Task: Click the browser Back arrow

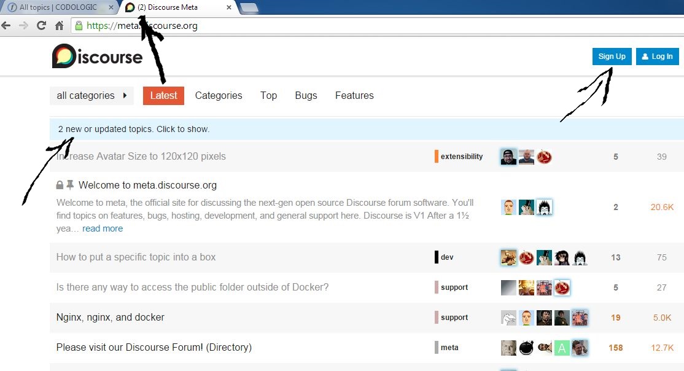Action: (x=6, y=26)
